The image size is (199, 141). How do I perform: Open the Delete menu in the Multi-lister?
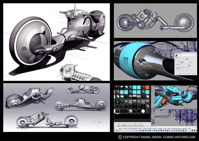135,124
